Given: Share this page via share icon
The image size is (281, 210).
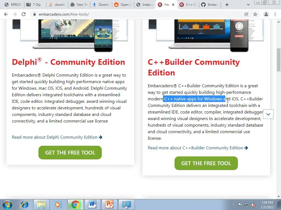Looking at the screenshot, I should pyautogui.click(x=246, y=14).
